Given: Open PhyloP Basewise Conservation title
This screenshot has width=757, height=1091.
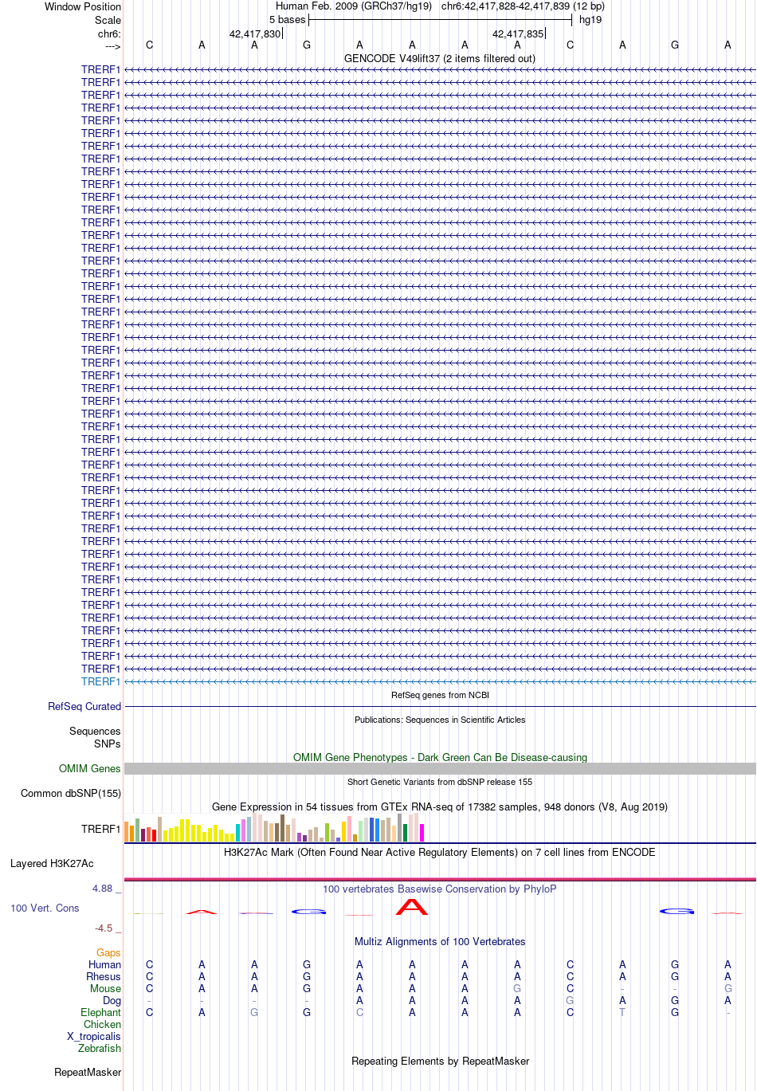Looking at the screenshot, I should 440,889.
